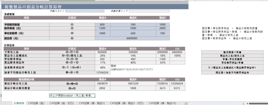Select the fixed cost cell 6000000
The width and height of the screenshot is (268, 105).
tap(132, 38)
